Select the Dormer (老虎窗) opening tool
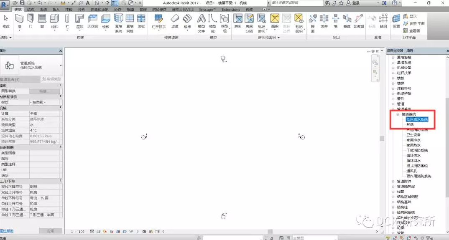This screenshot has width=449, height=240. (x=359, y=21)
